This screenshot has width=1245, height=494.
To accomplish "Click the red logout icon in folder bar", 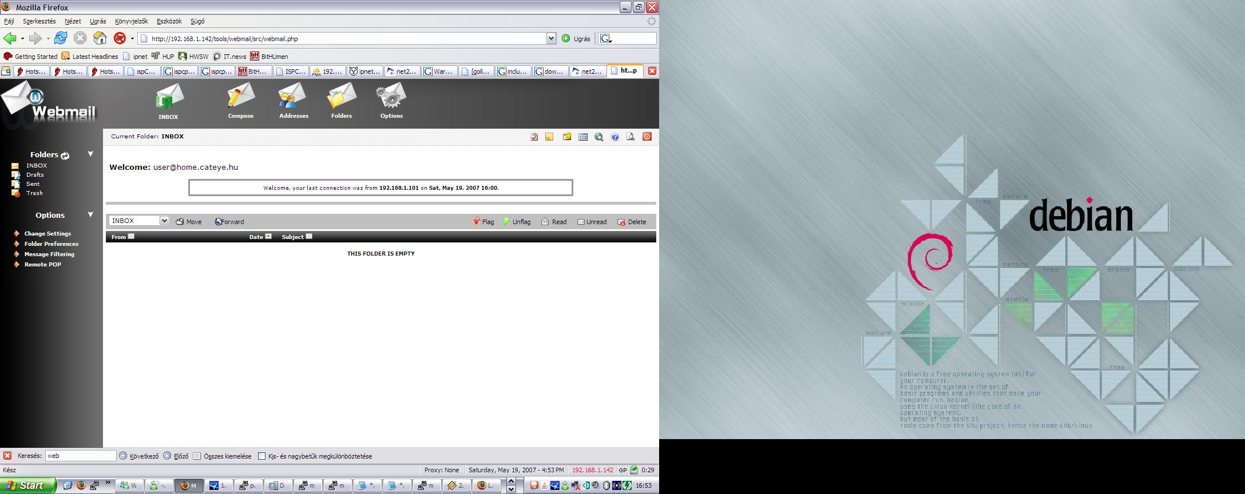I will coord(647,137).
